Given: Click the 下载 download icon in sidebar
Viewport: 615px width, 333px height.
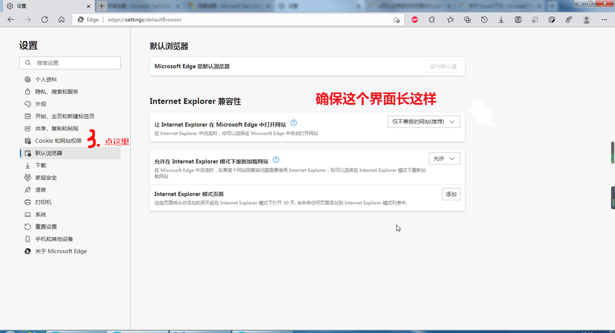Looking at the screenshot, I should [x=28, y=165].
